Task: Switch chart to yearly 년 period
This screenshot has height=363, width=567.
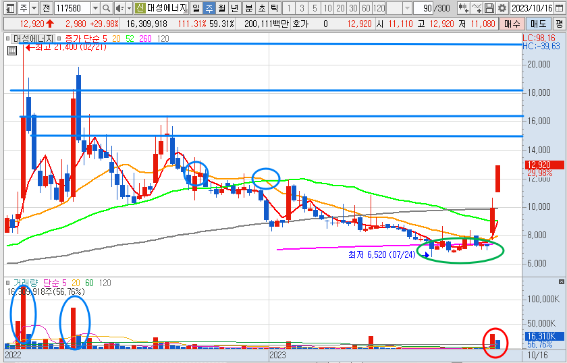Action: click(x=234, y=7)
